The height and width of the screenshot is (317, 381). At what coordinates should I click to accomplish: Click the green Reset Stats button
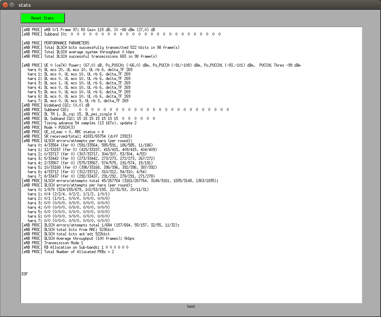click(42, 18)
